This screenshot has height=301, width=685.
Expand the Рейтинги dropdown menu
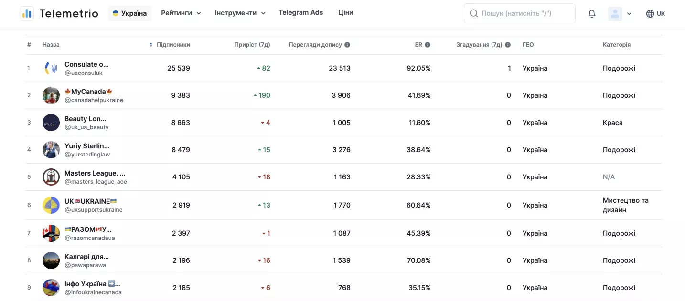coord(181,13)
